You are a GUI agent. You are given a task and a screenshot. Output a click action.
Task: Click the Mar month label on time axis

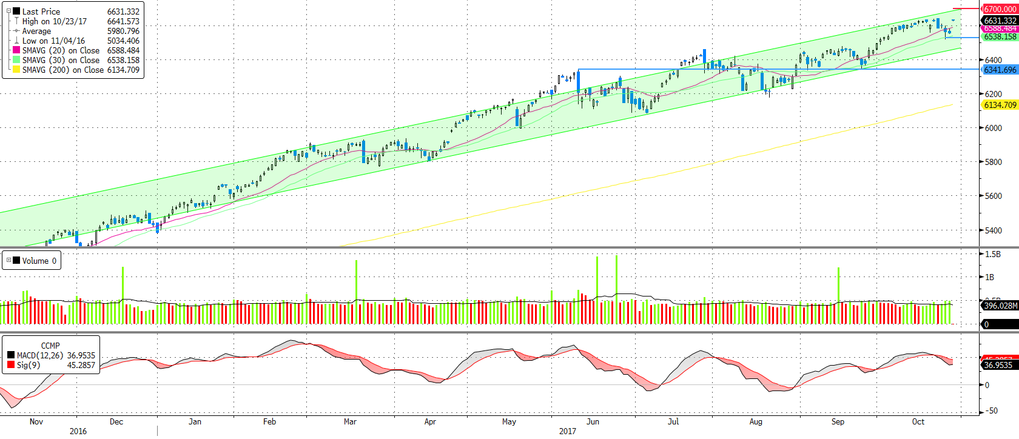(350, 421)
